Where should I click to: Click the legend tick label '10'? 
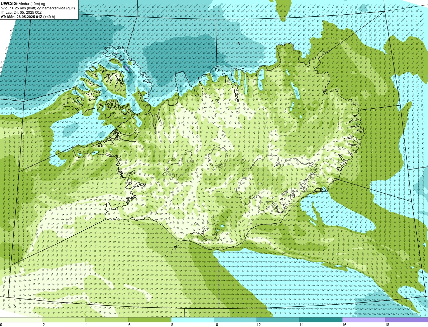[x=216, y=325]
